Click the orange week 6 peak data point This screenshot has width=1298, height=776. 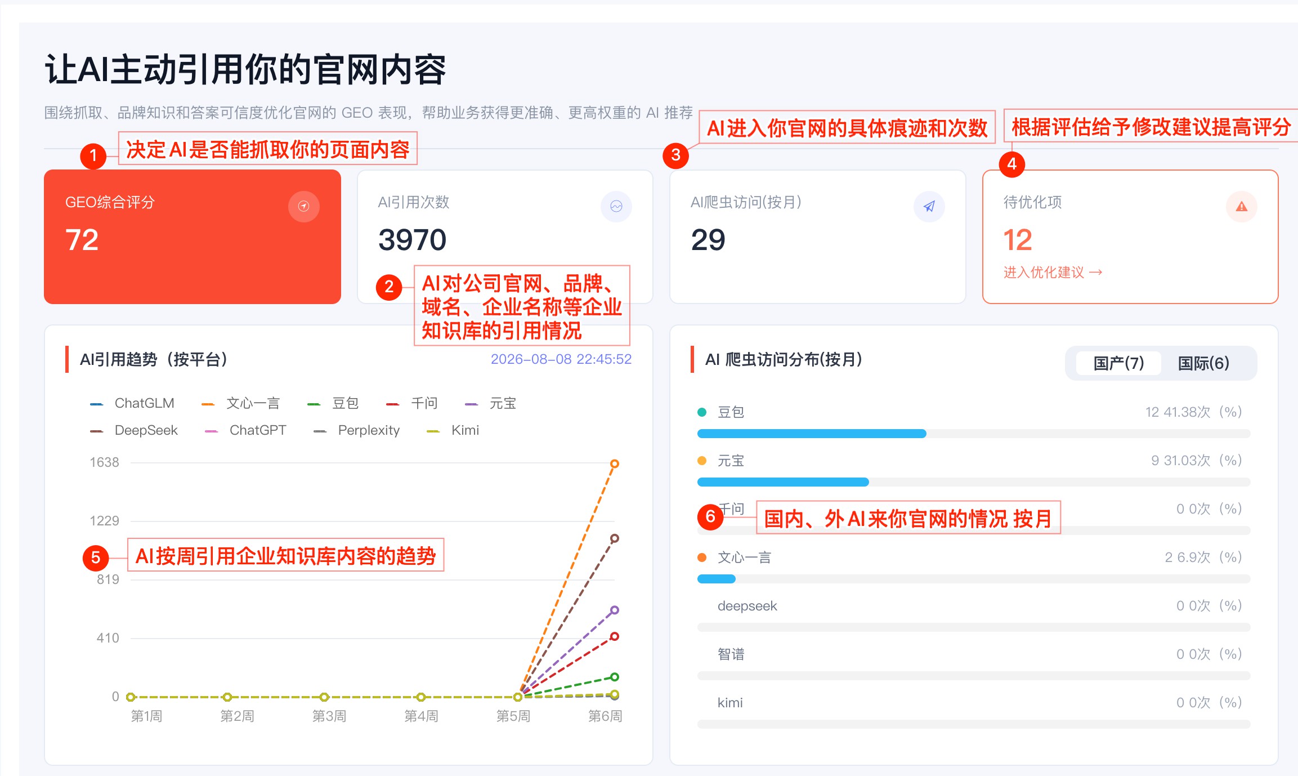pos(615,464)
